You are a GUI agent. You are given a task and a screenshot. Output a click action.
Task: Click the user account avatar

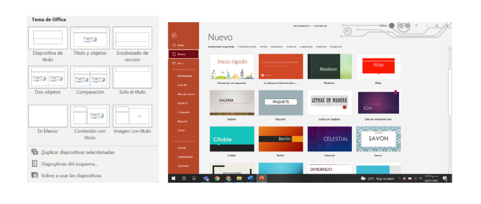pos(392,26)
